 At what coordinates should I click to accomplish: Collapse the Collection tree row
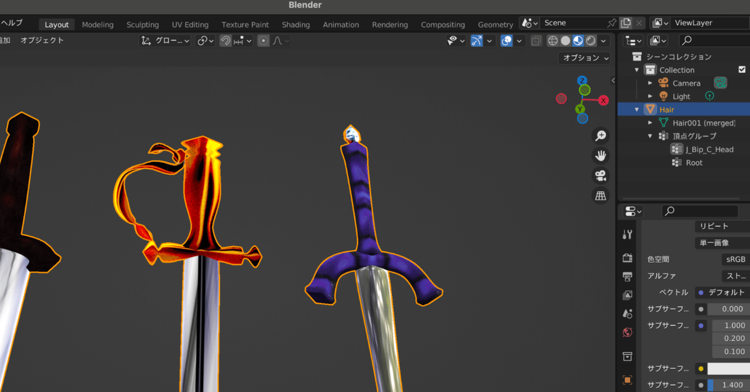637,70
